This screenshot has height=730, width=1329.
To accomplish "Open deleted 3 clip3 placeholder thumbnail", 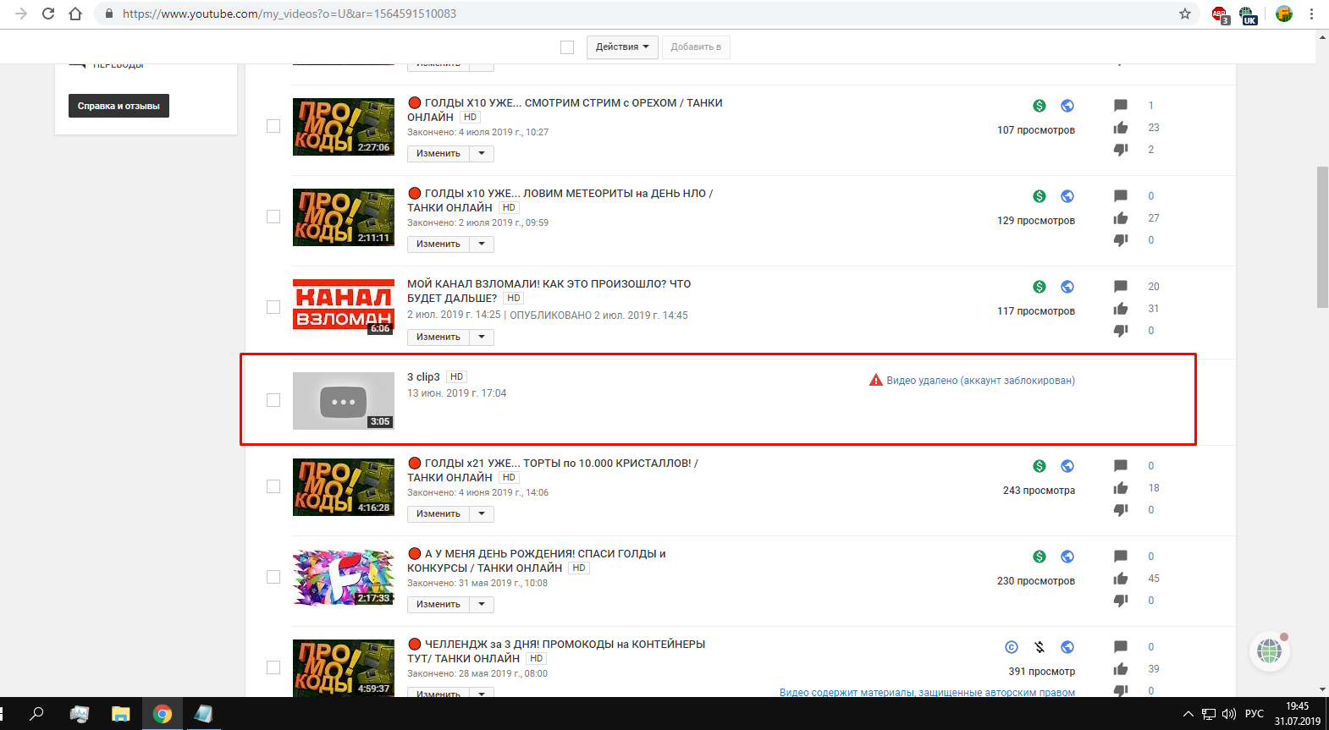I will coord(344,401).
